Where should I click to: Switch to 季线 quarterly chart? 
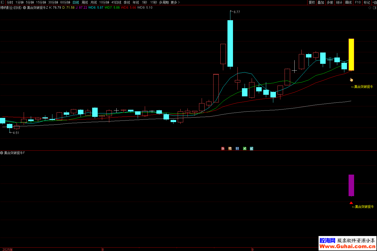click(x=127, y=2)
